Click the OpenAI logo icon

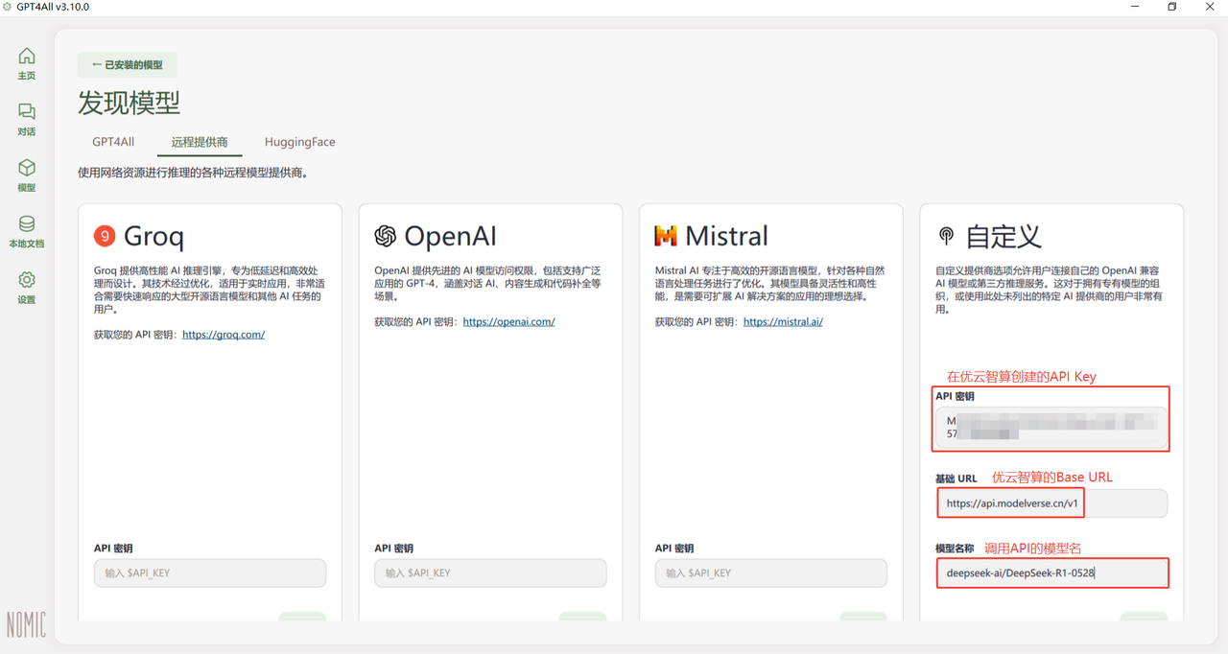pyautogui.click(x=386, y=236)
